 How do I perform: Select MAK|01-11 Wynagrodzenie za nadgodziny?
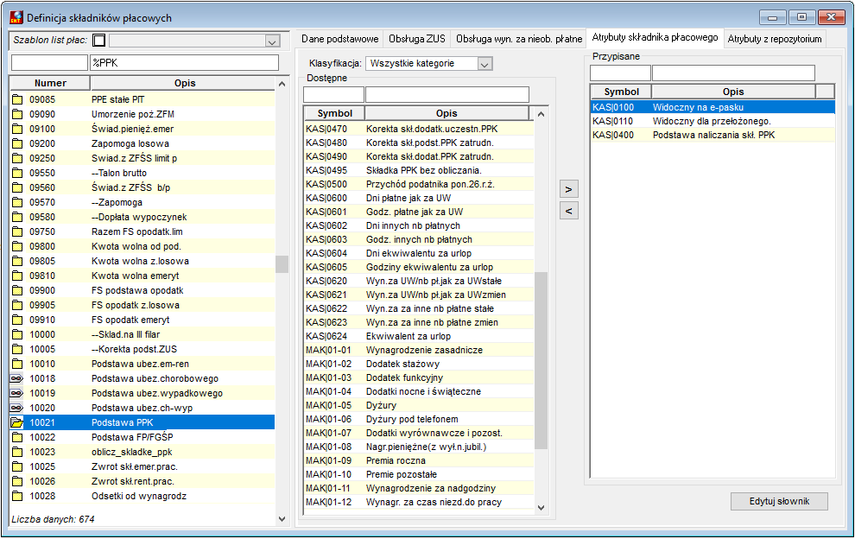click(x=419, y=488)
